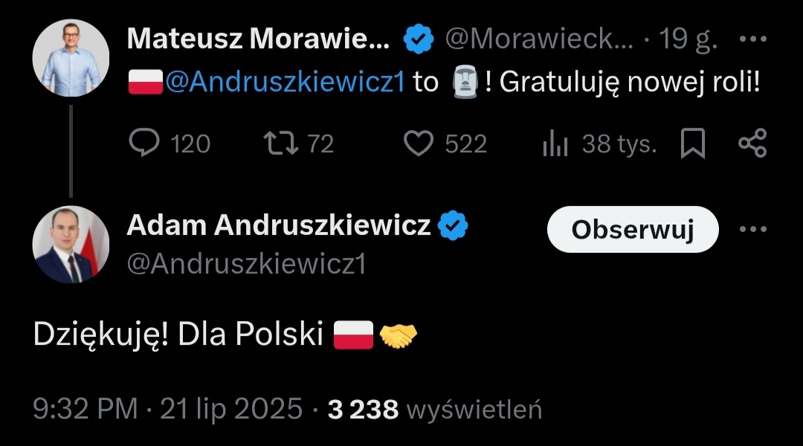Screen dimensions: 803x446
Task: Bookmark Morawiecki's tweet
Action: pos(692,143)
